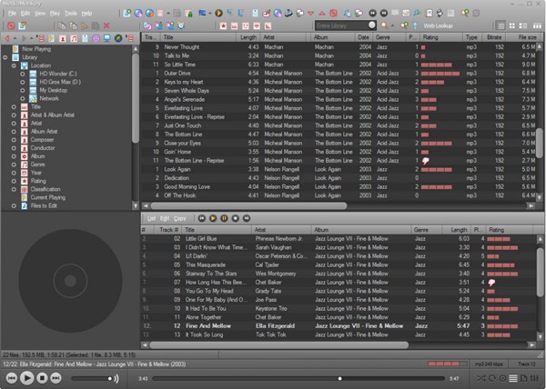This screenshot has height=389, width=546.
Task: Collapse the Library root node
Action: pos(5,57)
